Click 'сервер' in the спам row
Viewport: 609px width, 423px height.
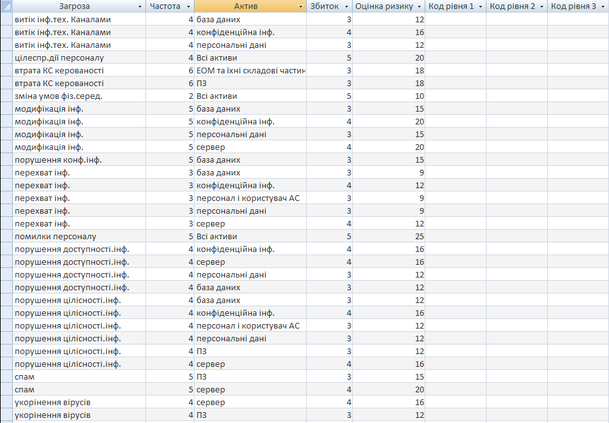250,390
